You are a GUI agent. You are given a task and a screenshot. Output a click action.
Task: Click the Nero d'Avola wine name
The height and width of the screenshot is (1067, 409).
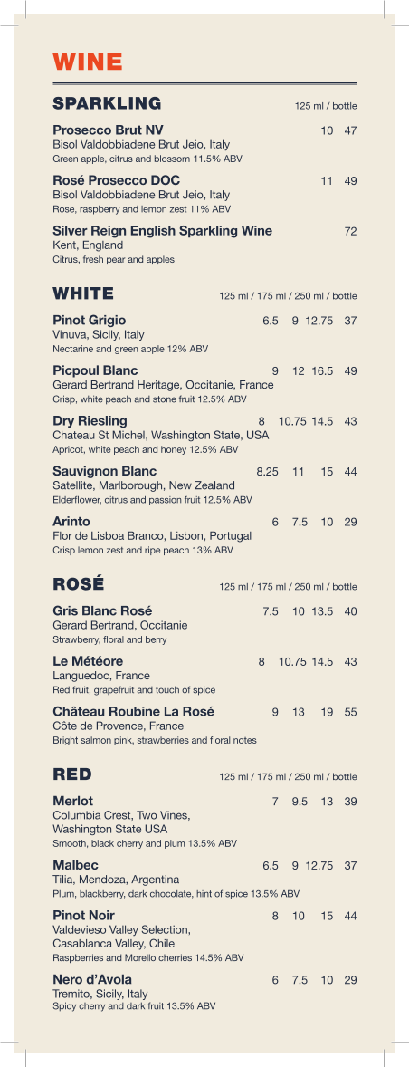pyautogui.click(x=92, y=979)
